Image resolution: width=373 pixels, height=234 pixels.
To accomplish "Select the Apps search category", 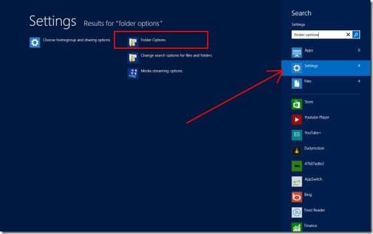I will click(x=325, y=52).
